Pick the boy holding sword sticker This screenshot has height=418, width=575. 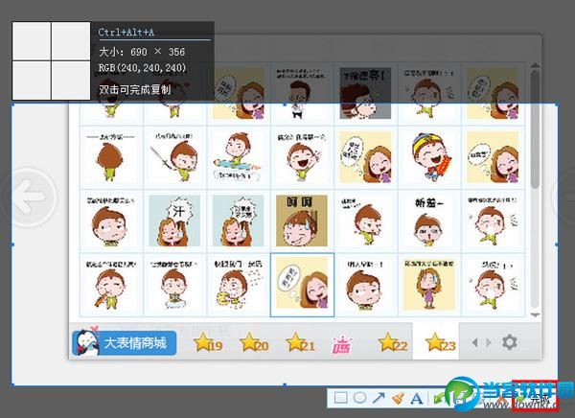point(174,157)
